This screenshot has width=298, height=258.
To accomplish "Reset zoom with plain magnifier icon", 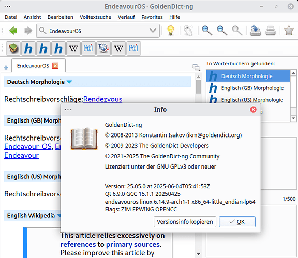I will pos(237,31).
